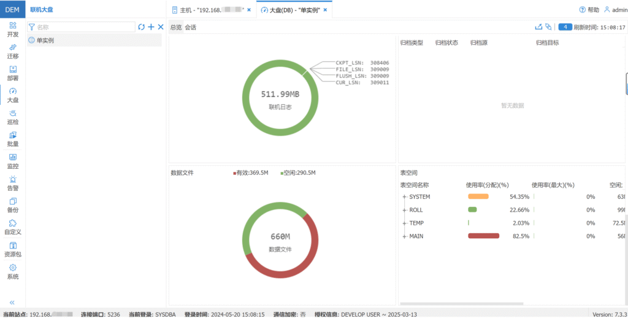This screenshot has width=628, height=318.
Task: Open the 告警 (Alerts) sidebar section
Action: click(x=13, y=183)
